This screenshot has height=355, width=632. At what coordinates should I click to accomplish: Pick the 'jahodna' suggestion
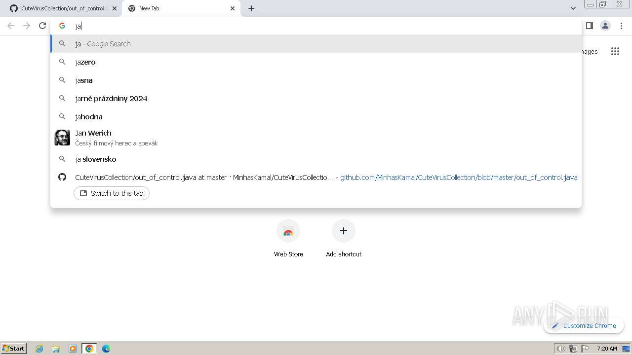(x=316, y=117)
